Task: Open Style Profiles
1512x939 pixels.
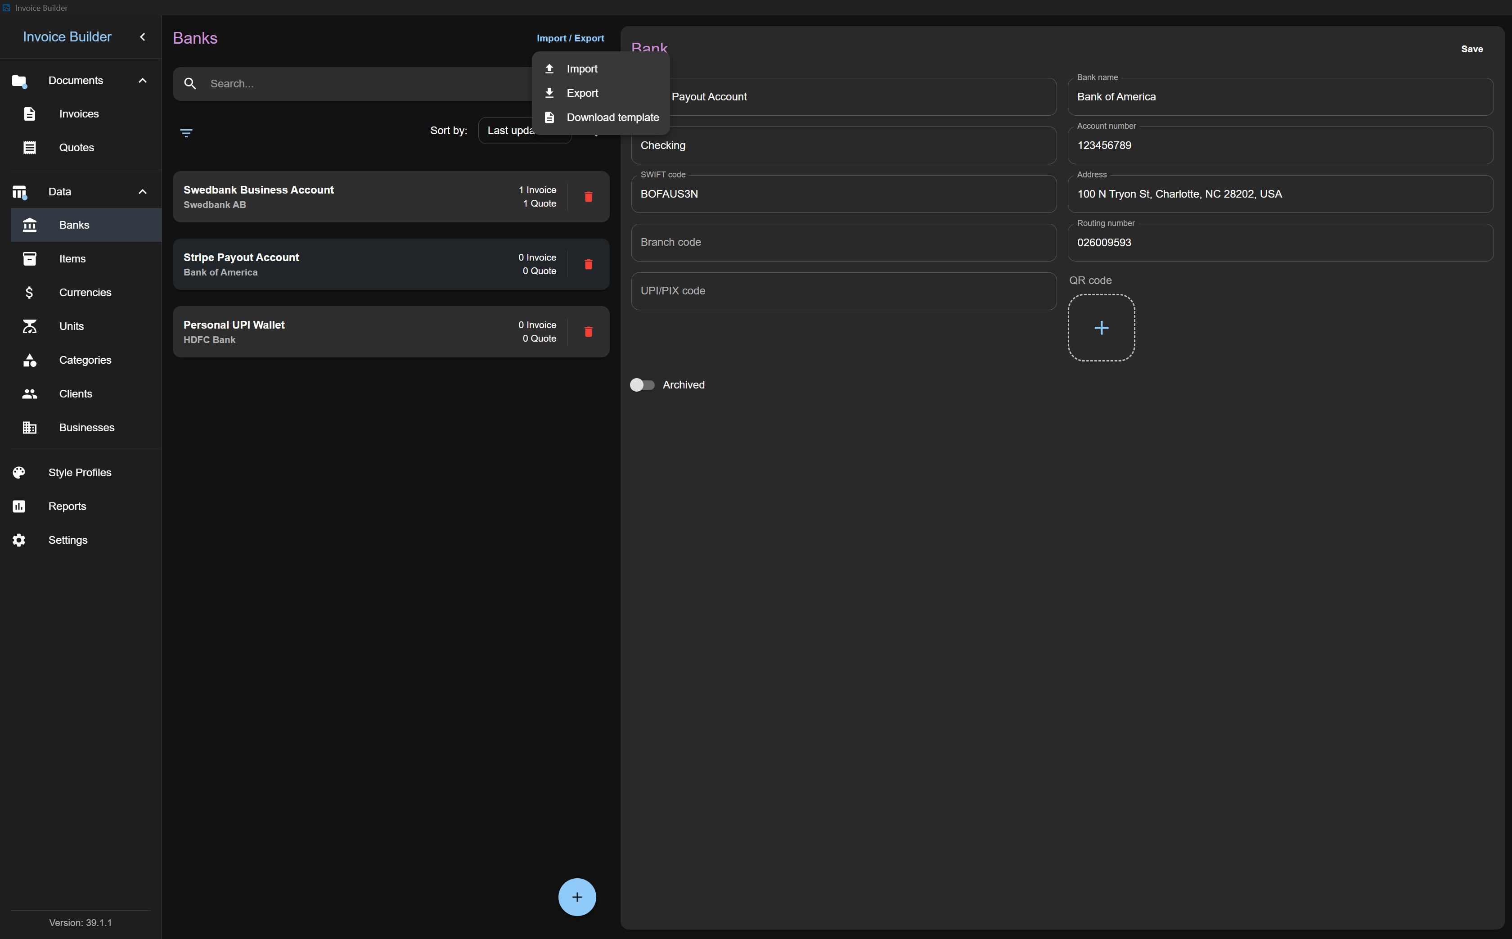Action: point(81,473)
